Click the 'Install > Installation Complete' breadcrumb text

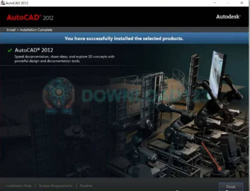(x=30, y=30)
